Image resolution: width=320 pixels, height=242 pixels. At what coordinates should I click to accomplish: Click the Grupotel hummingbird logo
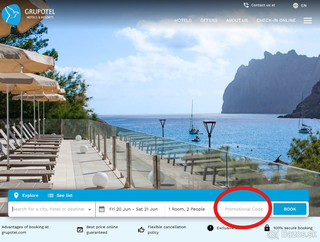(x=11, y=15)
